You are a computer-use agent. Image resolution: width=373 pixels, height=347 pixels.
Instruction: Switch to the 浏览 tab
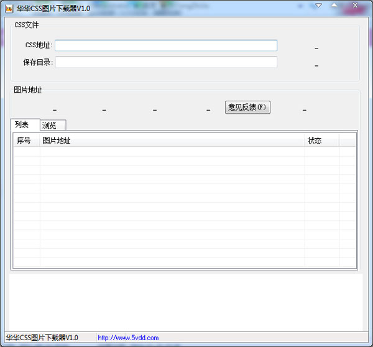point(53,125)
